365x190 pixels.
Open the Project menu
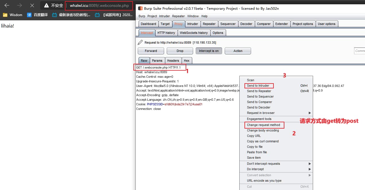152,16
